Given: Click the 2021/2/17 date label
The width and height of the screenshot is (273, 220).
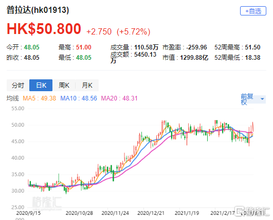Looking at the screenshot, I should point(223,213).
